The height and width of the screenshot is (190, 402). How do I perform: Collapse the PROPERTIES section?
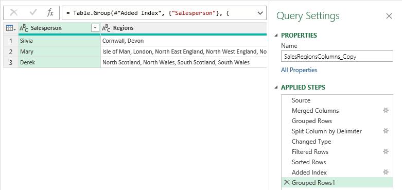click(x=276, y=36)
